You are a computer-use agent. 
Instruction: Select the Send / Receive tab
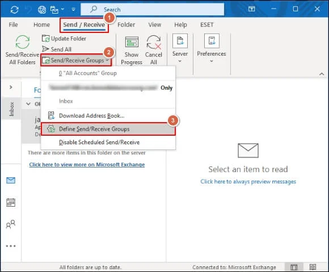pos(84,25)
